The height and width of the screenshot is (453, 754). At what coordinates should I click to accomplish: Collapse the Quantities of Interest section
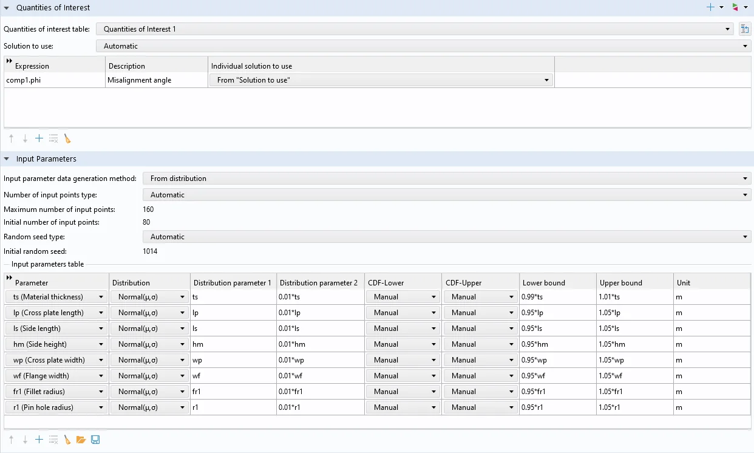[x=7, y=8]
